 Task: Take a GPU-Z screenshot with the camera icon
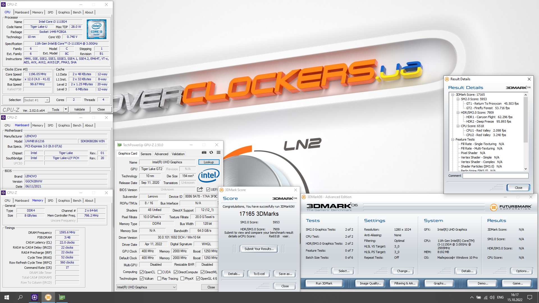coord(204,152)
